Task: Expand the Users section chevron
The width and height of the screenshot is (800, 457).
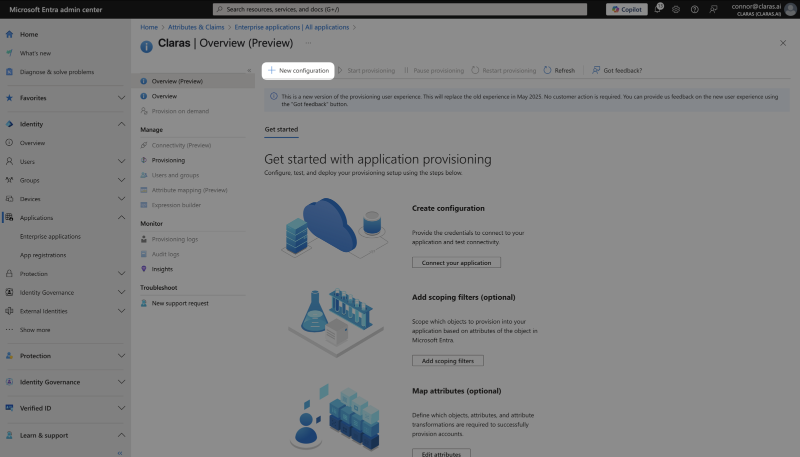Action: [121, 161]
